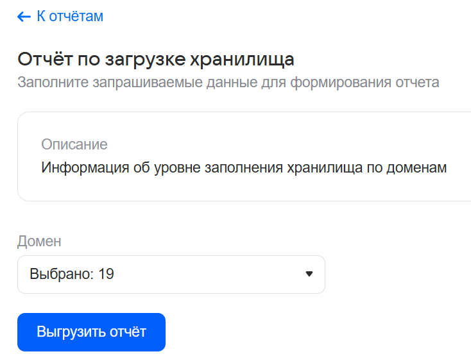Click the 'Описание' label in card
This screenshot has width=471, height=363.
[74, 144]
